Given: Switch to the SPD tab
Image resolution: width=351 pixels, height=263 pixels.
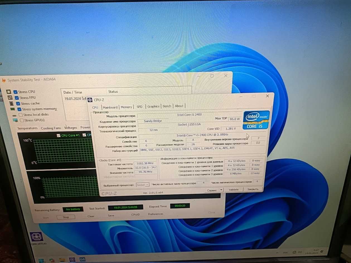Looking at the screenshot, I should [x=139, y=107].
